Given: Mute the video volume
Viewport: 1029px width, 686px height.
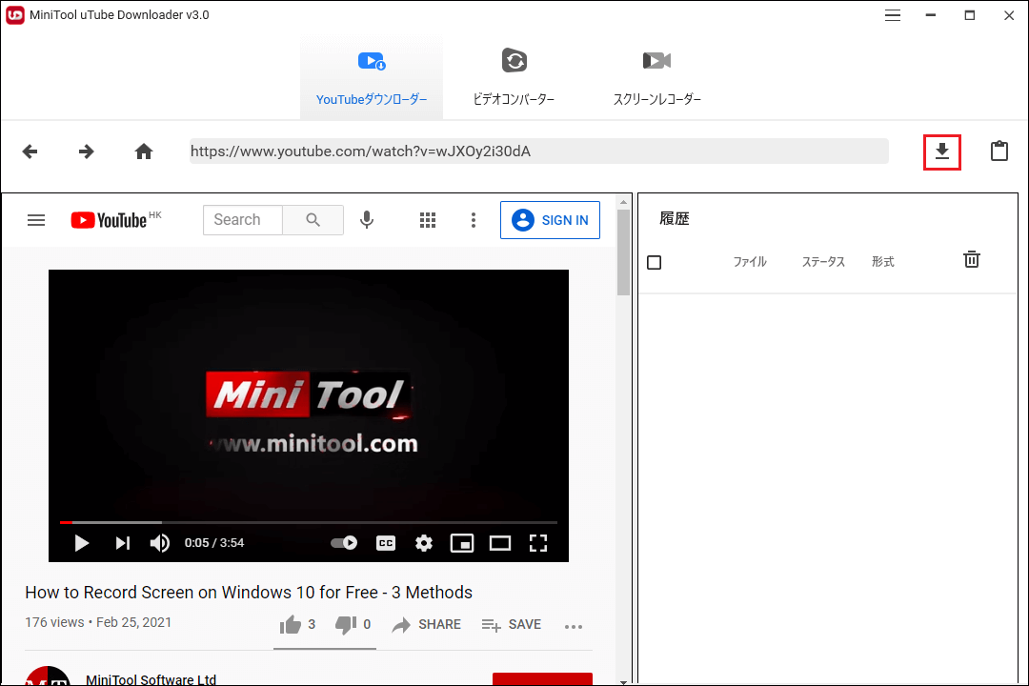Looking at the screenshot, I should [x=159, y=542].
